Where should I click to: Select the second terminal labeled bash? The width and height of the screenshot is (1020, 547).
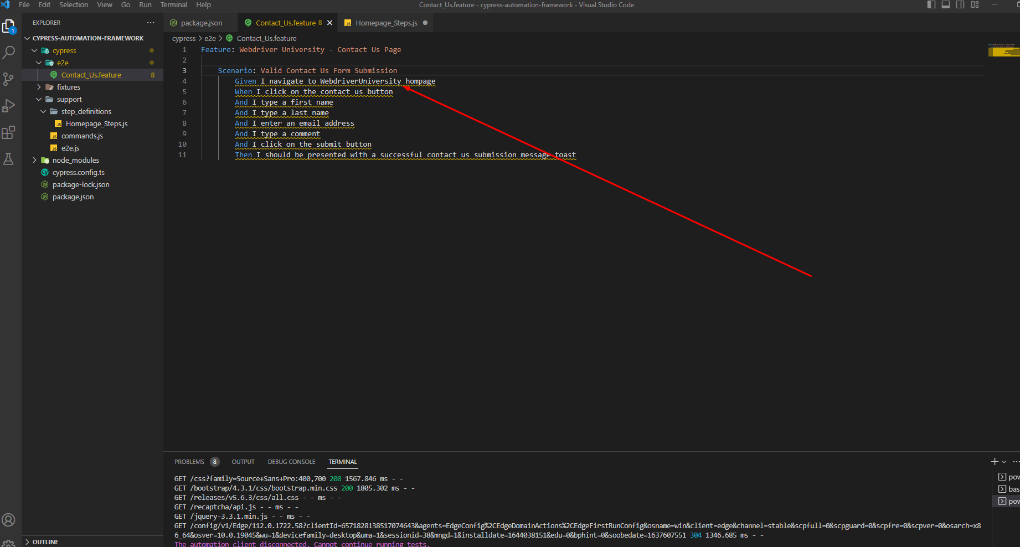click(x=1008, y=489)
